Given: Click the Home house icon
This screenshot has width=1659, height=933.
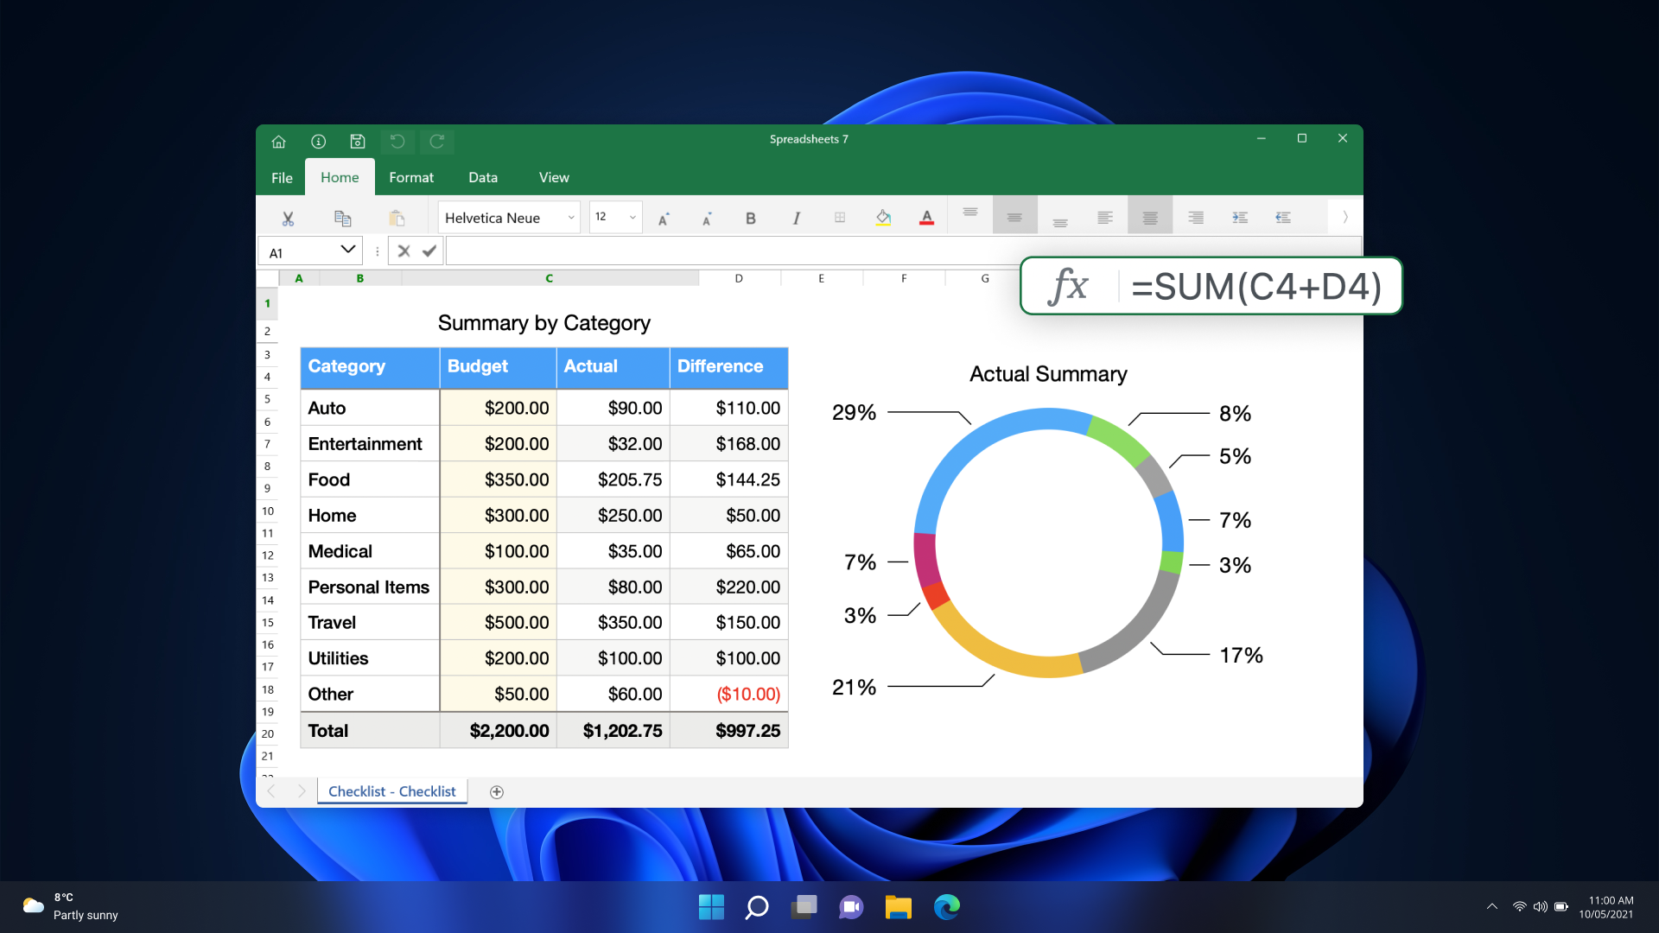Looking at the screenshot, I should point(278,142).
